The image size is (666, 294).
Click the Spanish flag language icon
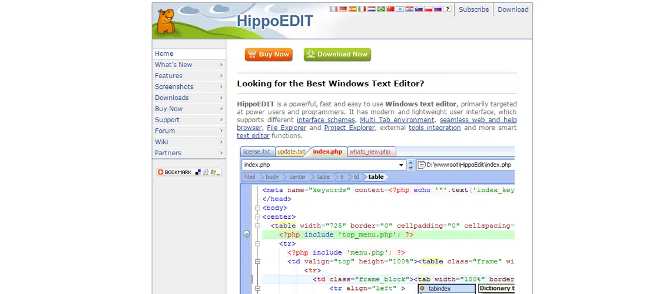coord(353,9)
